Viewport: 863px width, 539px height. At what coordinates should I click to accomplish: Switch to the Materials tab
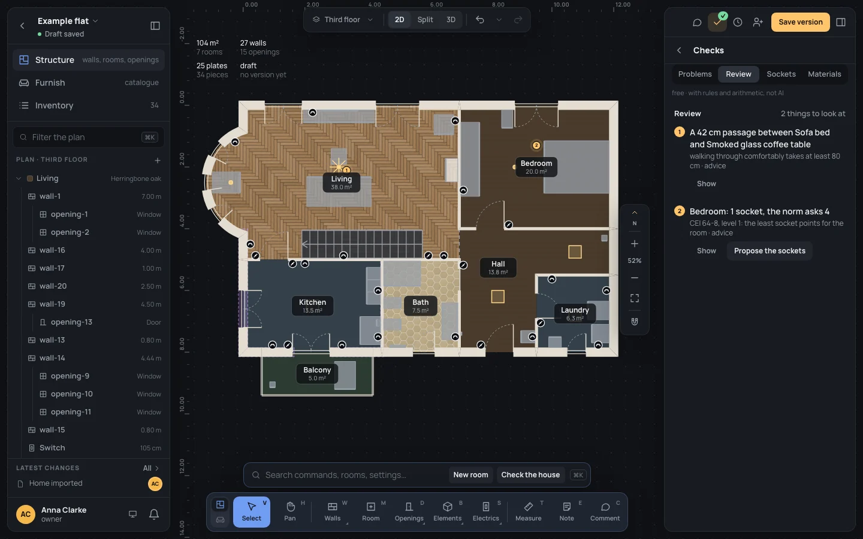pyautogui.click(x=824, y=74)
